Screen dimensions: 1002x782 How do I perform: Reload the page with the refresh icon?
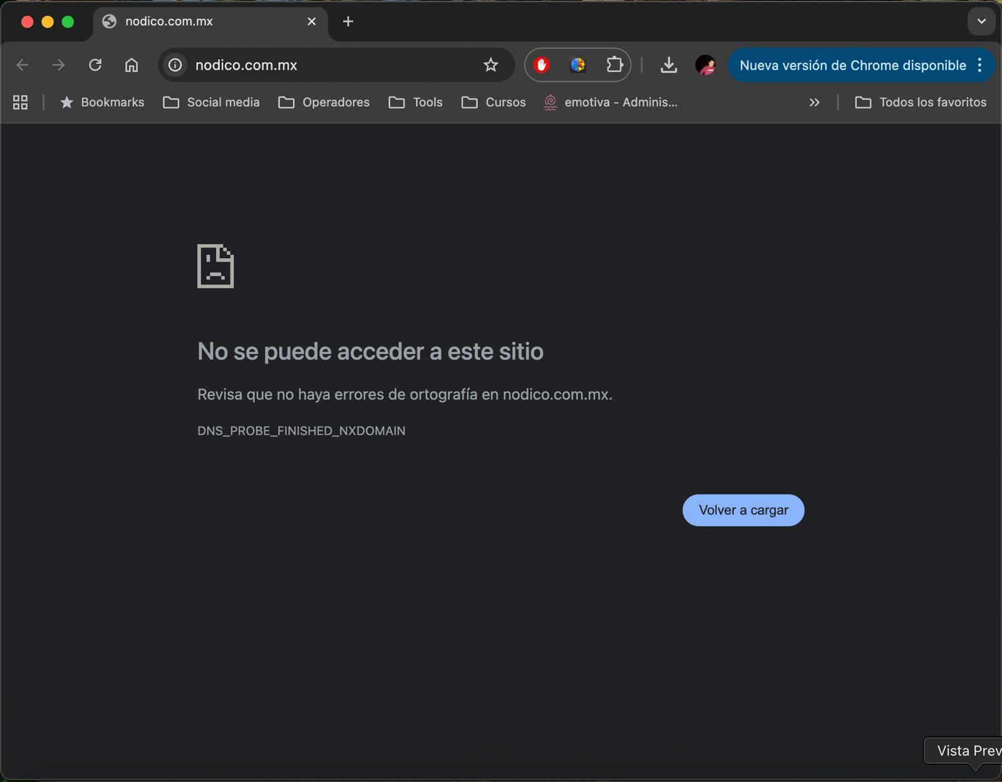(x=95, y=65)
